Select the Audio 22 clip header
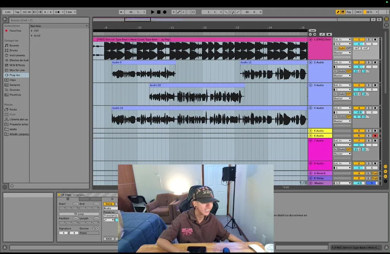The height and width of the screenshot is (254, 390). pos(197,85)
